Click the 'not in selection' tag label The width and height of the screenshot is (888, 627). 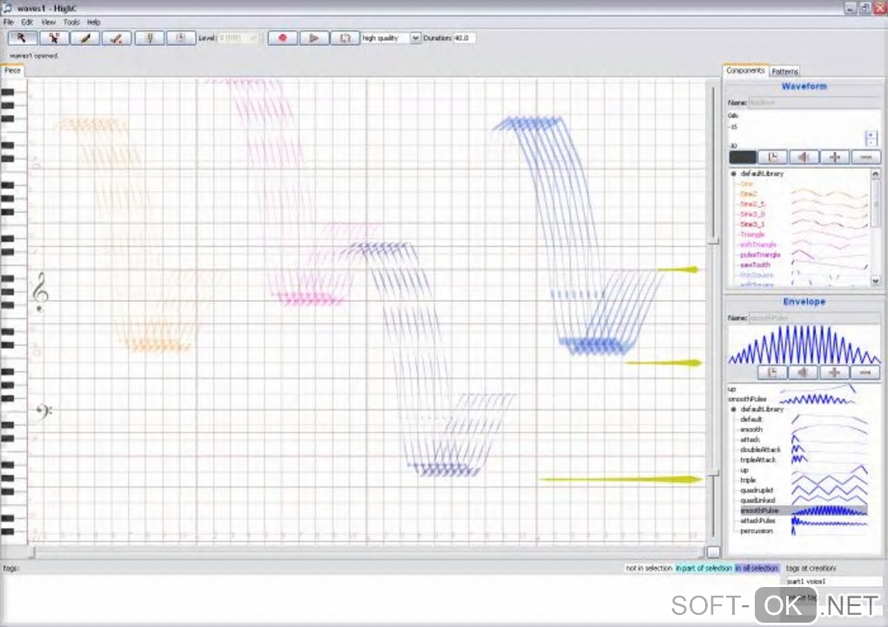pyautogui.click(x=649, y=568)
